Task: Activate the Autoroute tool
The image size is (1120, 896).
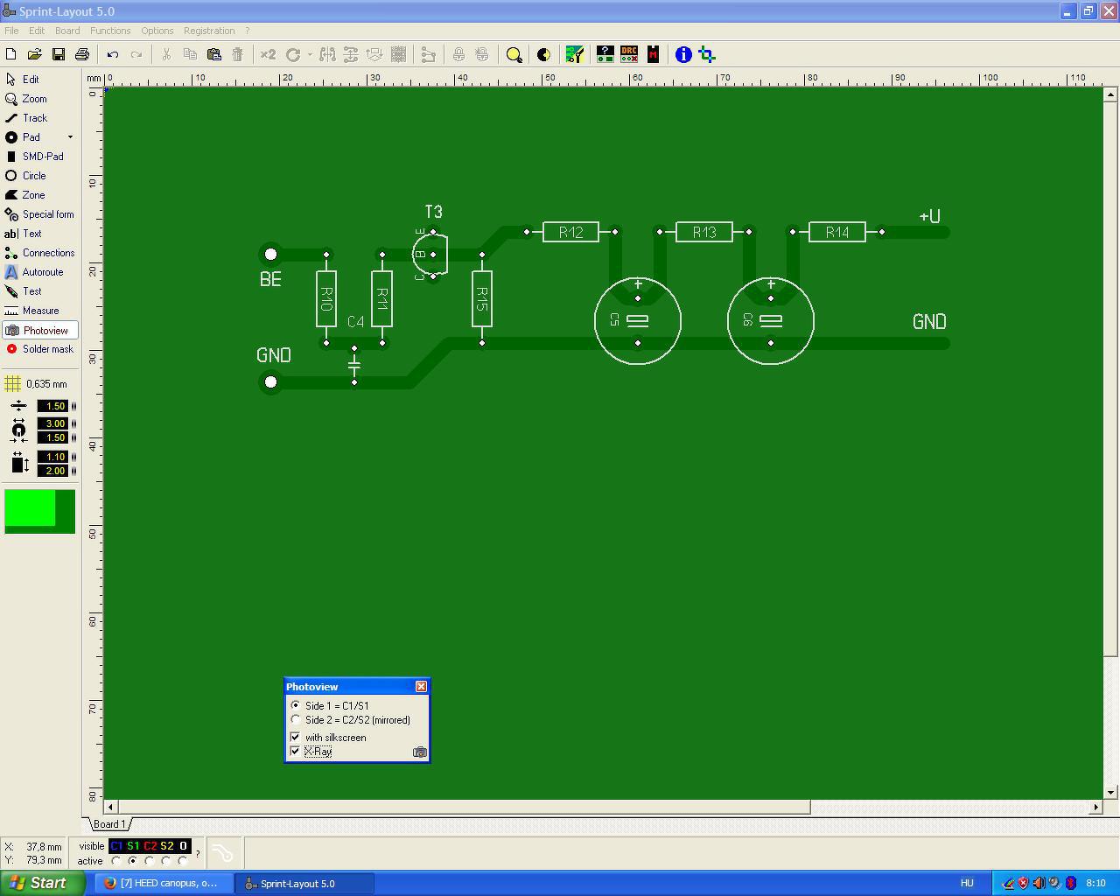Action: 40,272
